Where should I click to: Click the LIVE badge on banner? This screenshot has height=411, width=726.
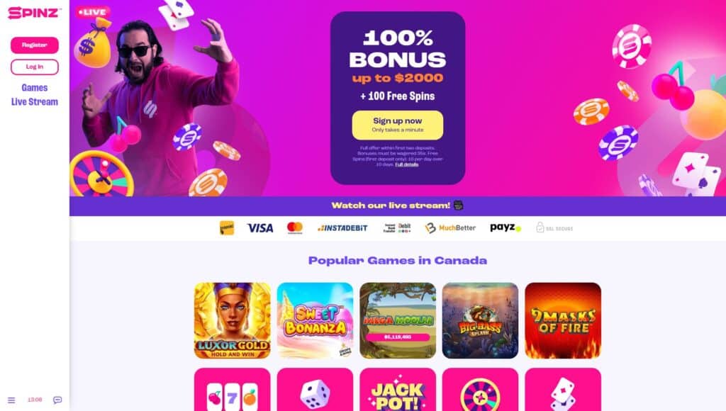coord(93,12)
